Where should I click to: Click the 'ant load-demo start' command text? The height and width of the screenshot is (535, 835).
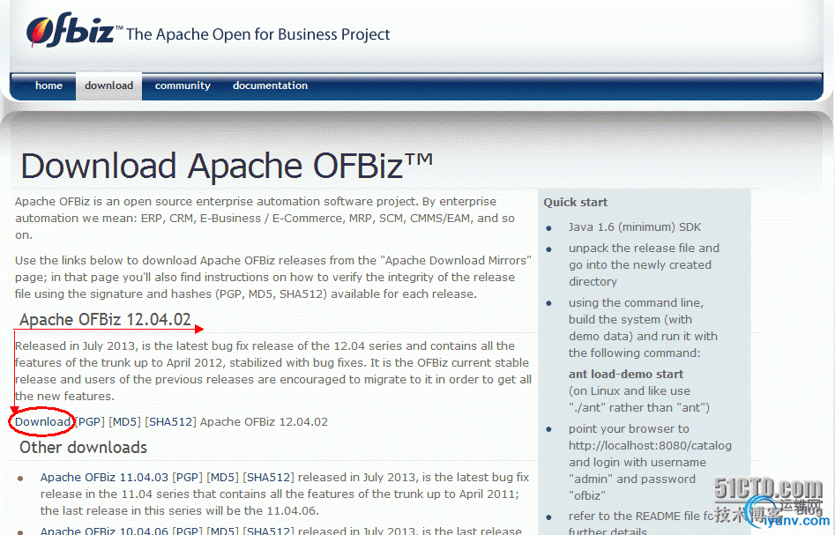(626, 374)
